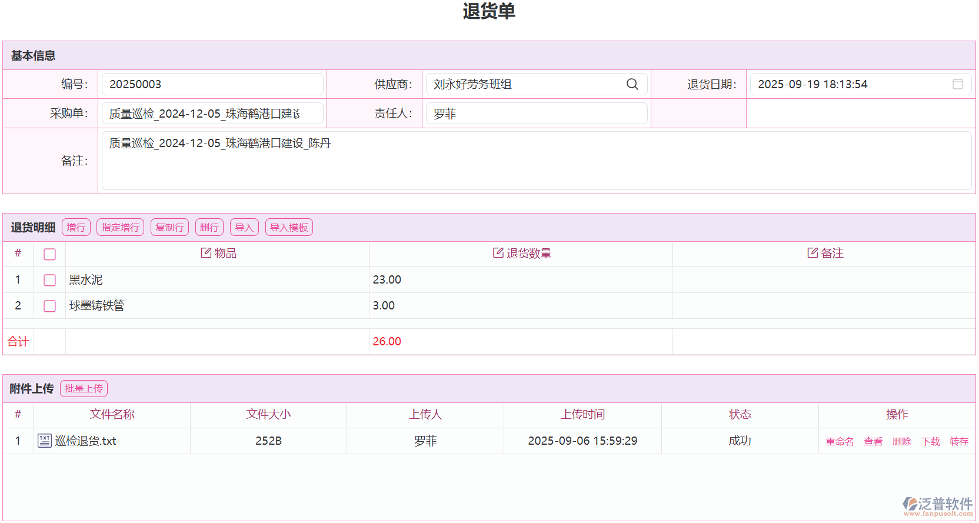Check the box for the 球墨铸铁管 row
979x523 pixels.
click(49, 306)
